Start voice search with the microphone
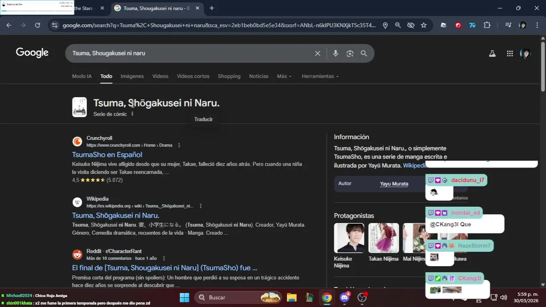This screenshot has height=307, width=546. point(335,53)
